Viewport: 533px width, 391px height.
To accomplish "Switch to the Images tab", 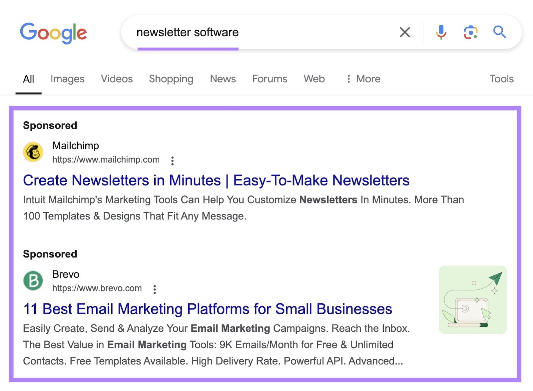I will click(x=67, y=79).
